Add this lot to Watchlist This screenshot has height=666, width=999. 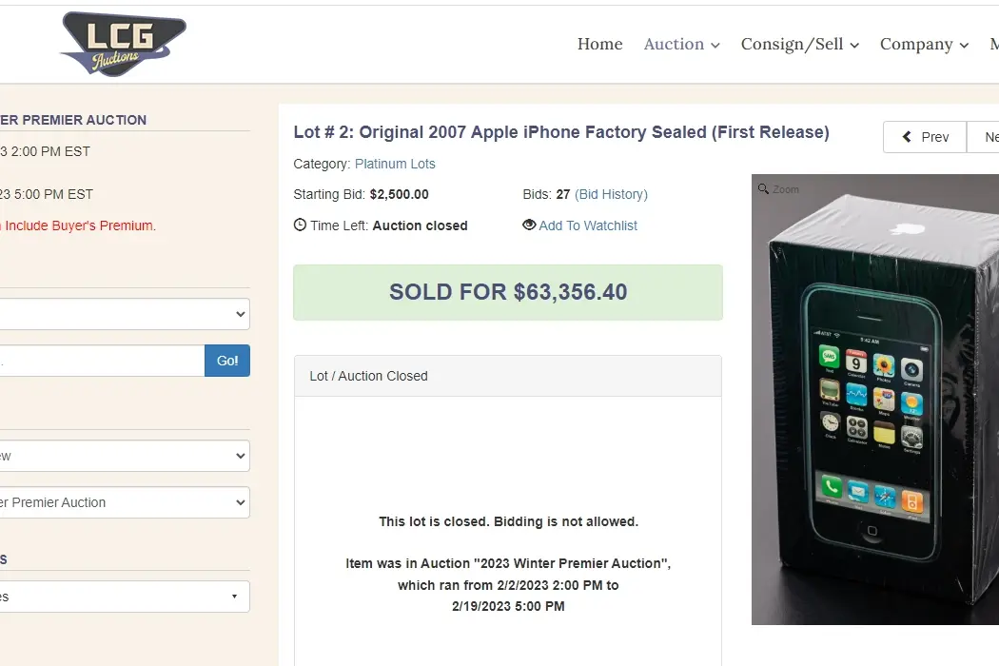click(588, 225)
